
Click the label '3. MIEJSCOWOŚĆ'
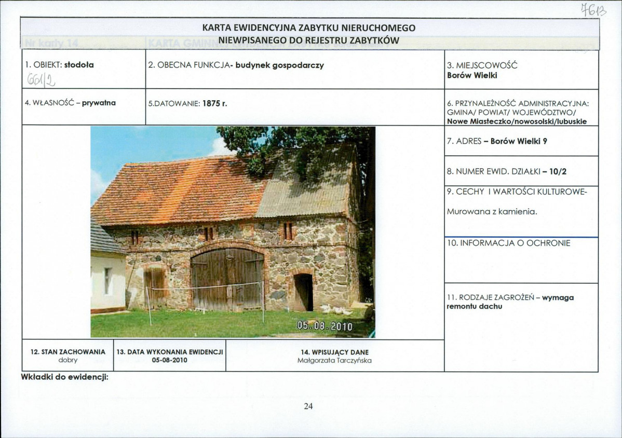[482, 65]
